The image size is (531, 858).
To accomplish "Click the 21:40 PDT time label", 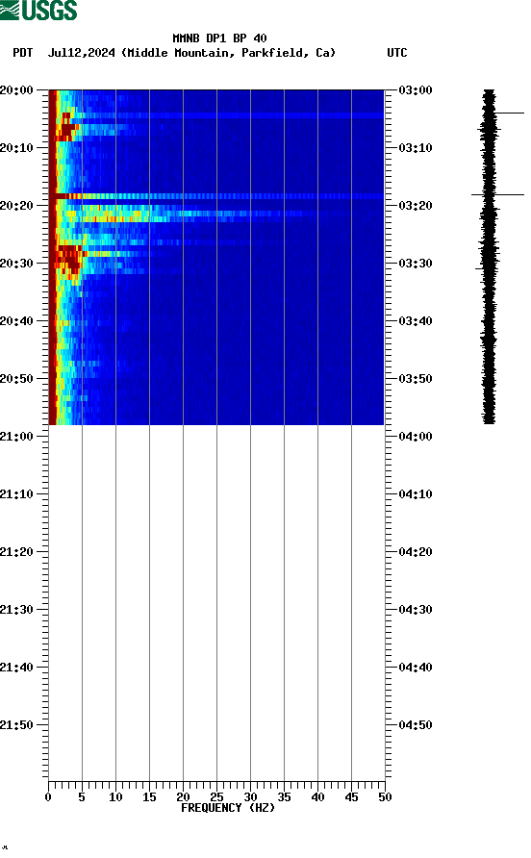I will (16, 668).
